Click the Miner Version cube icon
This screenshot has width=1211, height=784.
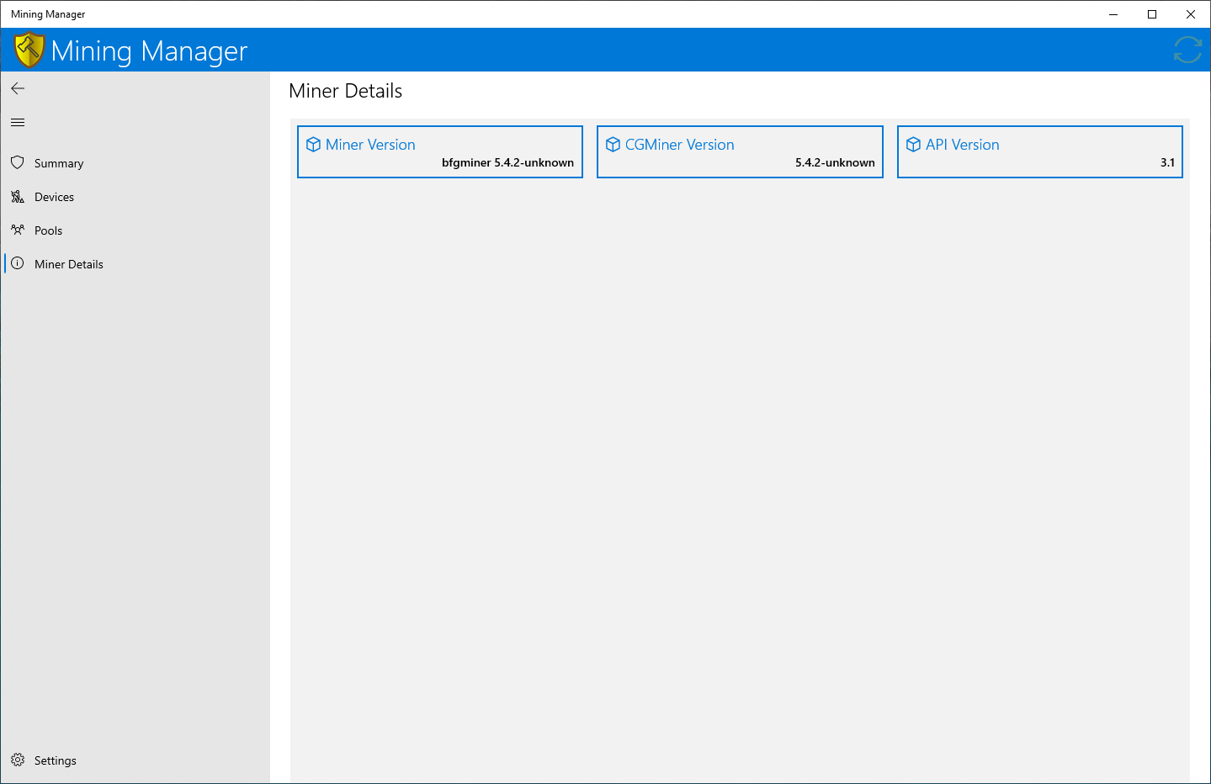(313, 145)
